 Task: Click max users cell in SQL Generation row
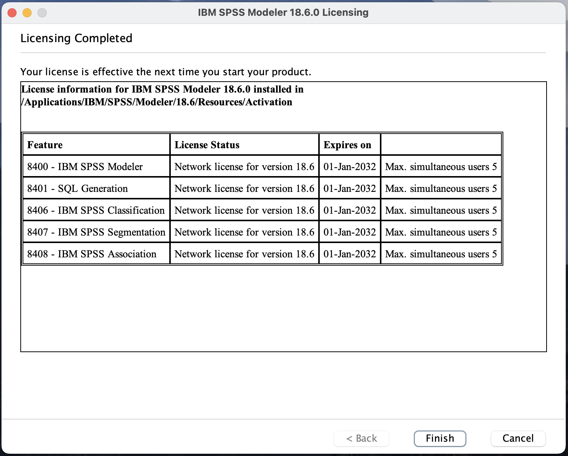[441, 188]
